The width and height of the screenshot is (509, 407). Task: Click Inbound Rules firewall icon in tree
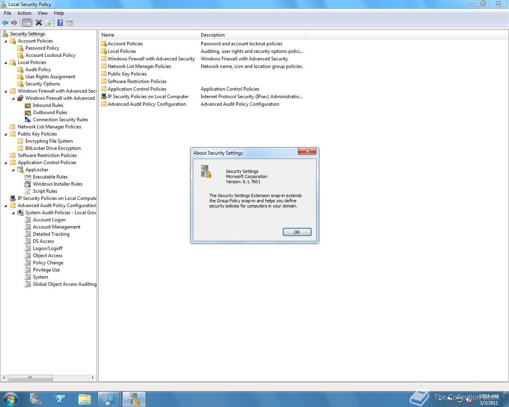pos(28,105)
